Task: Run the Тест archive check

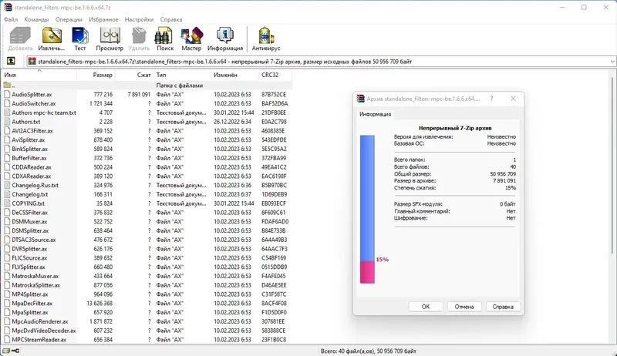Action: coord(80,39)
